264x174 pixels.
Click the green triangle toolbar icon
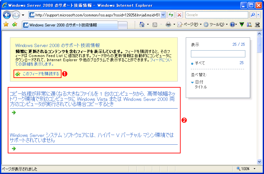pyautogui.click(x=242, y=24)
